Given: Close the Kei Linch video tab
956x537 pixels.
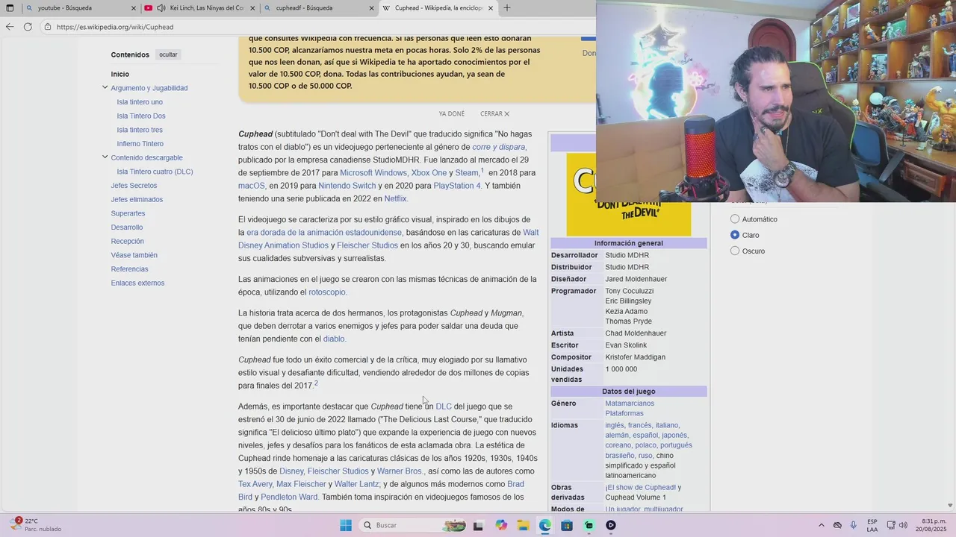Looking at the screenshot, I should [x=252, y=8].
